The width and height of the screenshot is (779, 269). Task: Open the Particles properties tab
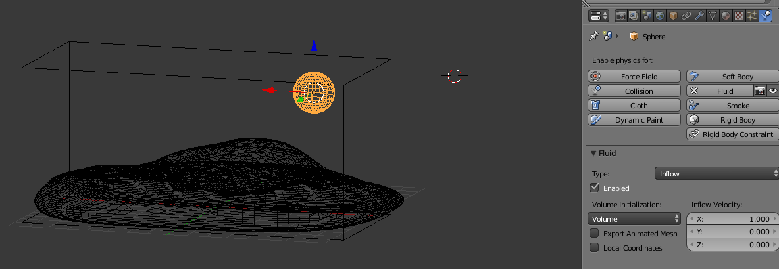[x=752, y=16]
